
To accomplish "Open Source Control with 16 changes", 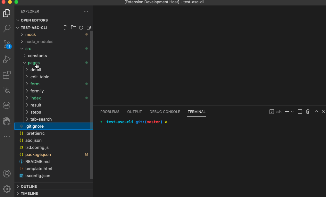I will (7, 44).
